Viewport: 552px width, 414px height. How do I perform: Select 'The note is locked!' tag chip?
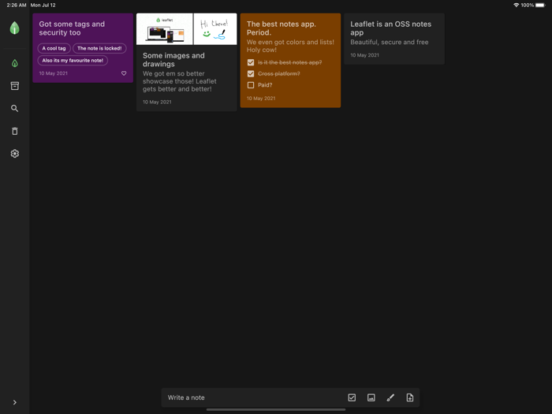point(99,48)
